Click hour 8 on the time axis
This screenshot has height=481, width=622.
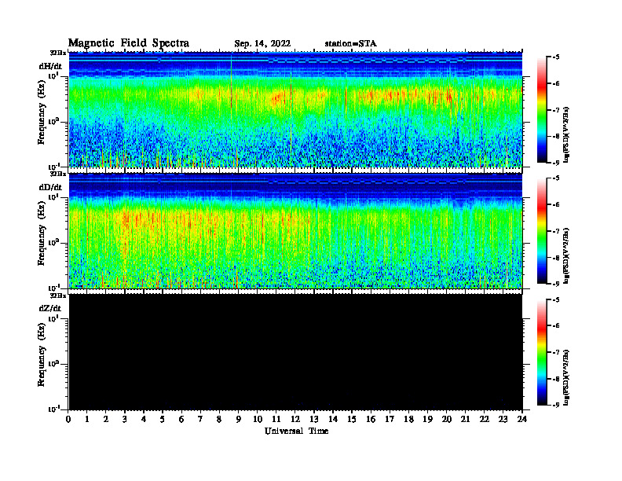coord(219,420)
